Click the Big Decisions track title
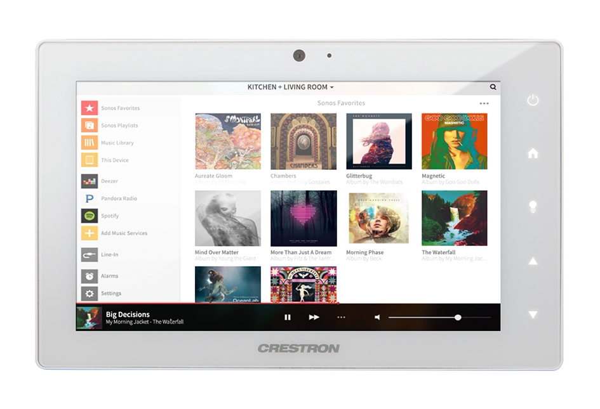Screen dimensions: 600x409 (128, 315)
